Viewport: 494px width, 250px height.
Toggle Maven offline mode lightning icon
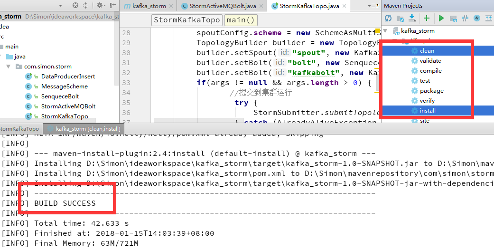(477, 19)
